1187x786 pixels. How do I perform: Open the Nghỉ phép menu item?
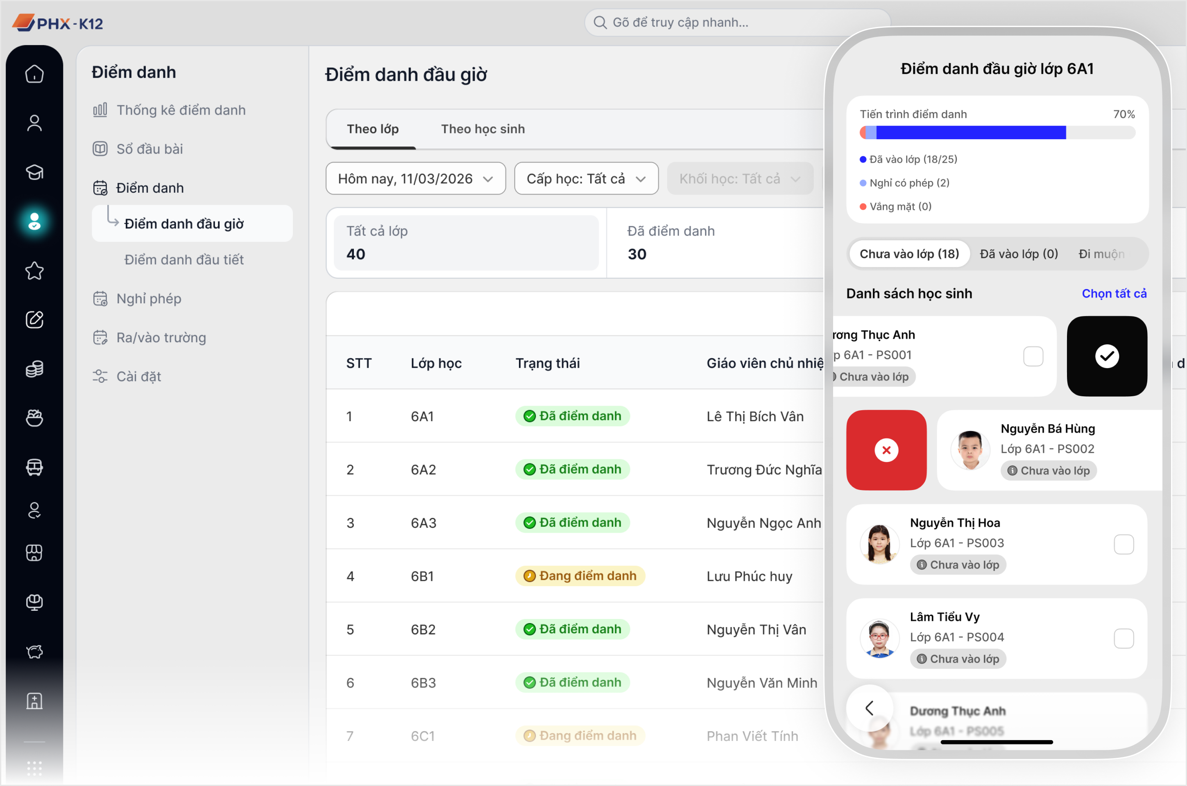137,299
